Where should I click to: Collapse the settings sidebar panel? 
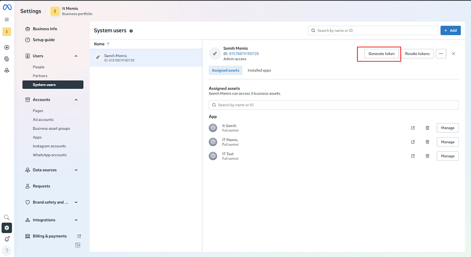click(78, 245)
